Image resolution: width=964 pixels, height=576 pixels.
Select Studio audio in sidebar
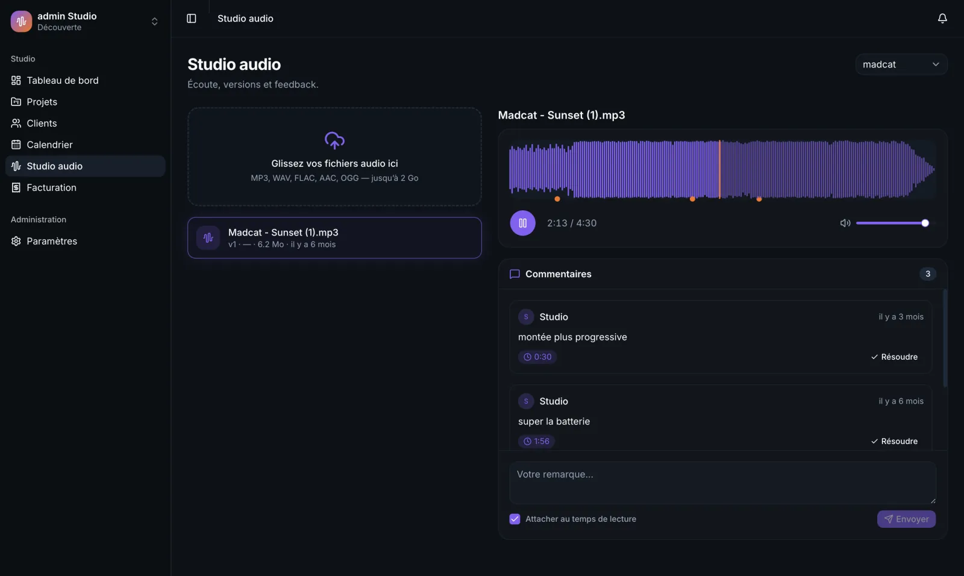click(x=85, y=166)
